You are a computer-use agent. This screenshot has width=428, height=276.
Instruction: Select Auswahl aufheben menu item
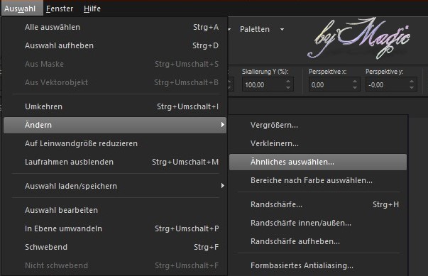pyautogui.click(x=115, y=45)
